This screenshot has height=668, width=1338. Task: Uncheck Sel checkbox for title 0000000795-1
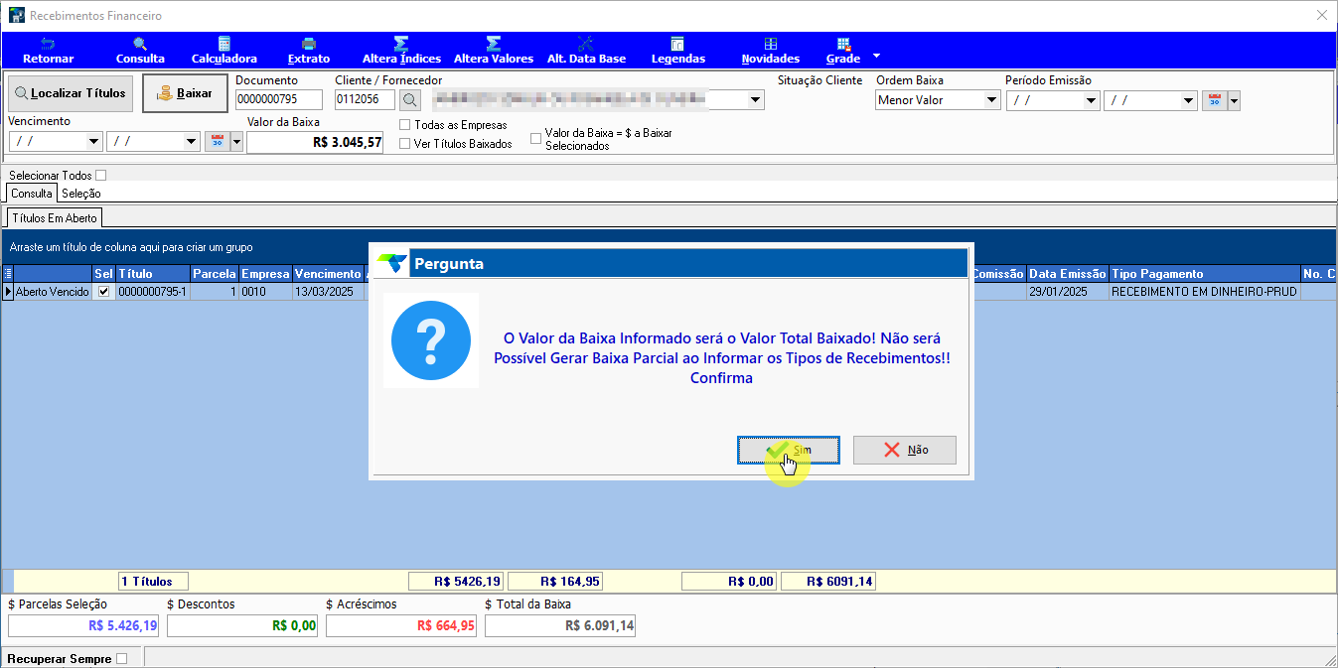103,292
